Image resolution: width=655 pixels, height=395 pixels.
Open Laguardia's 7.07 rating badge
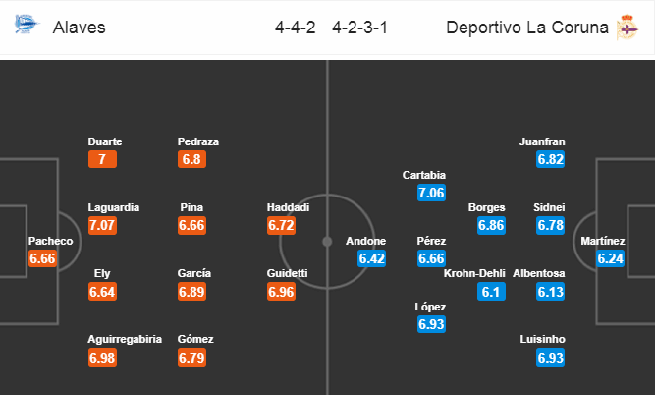point(102,225)
